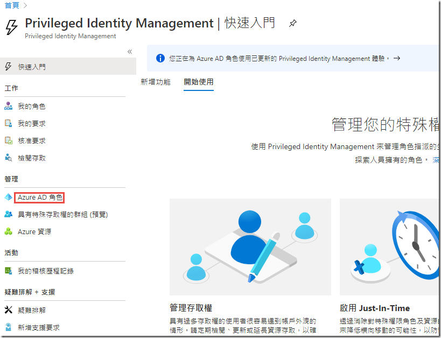441x338 pixels.
Task: Click the 我的要求 icon
Action: pyautogui.click(x=8, y=124)
